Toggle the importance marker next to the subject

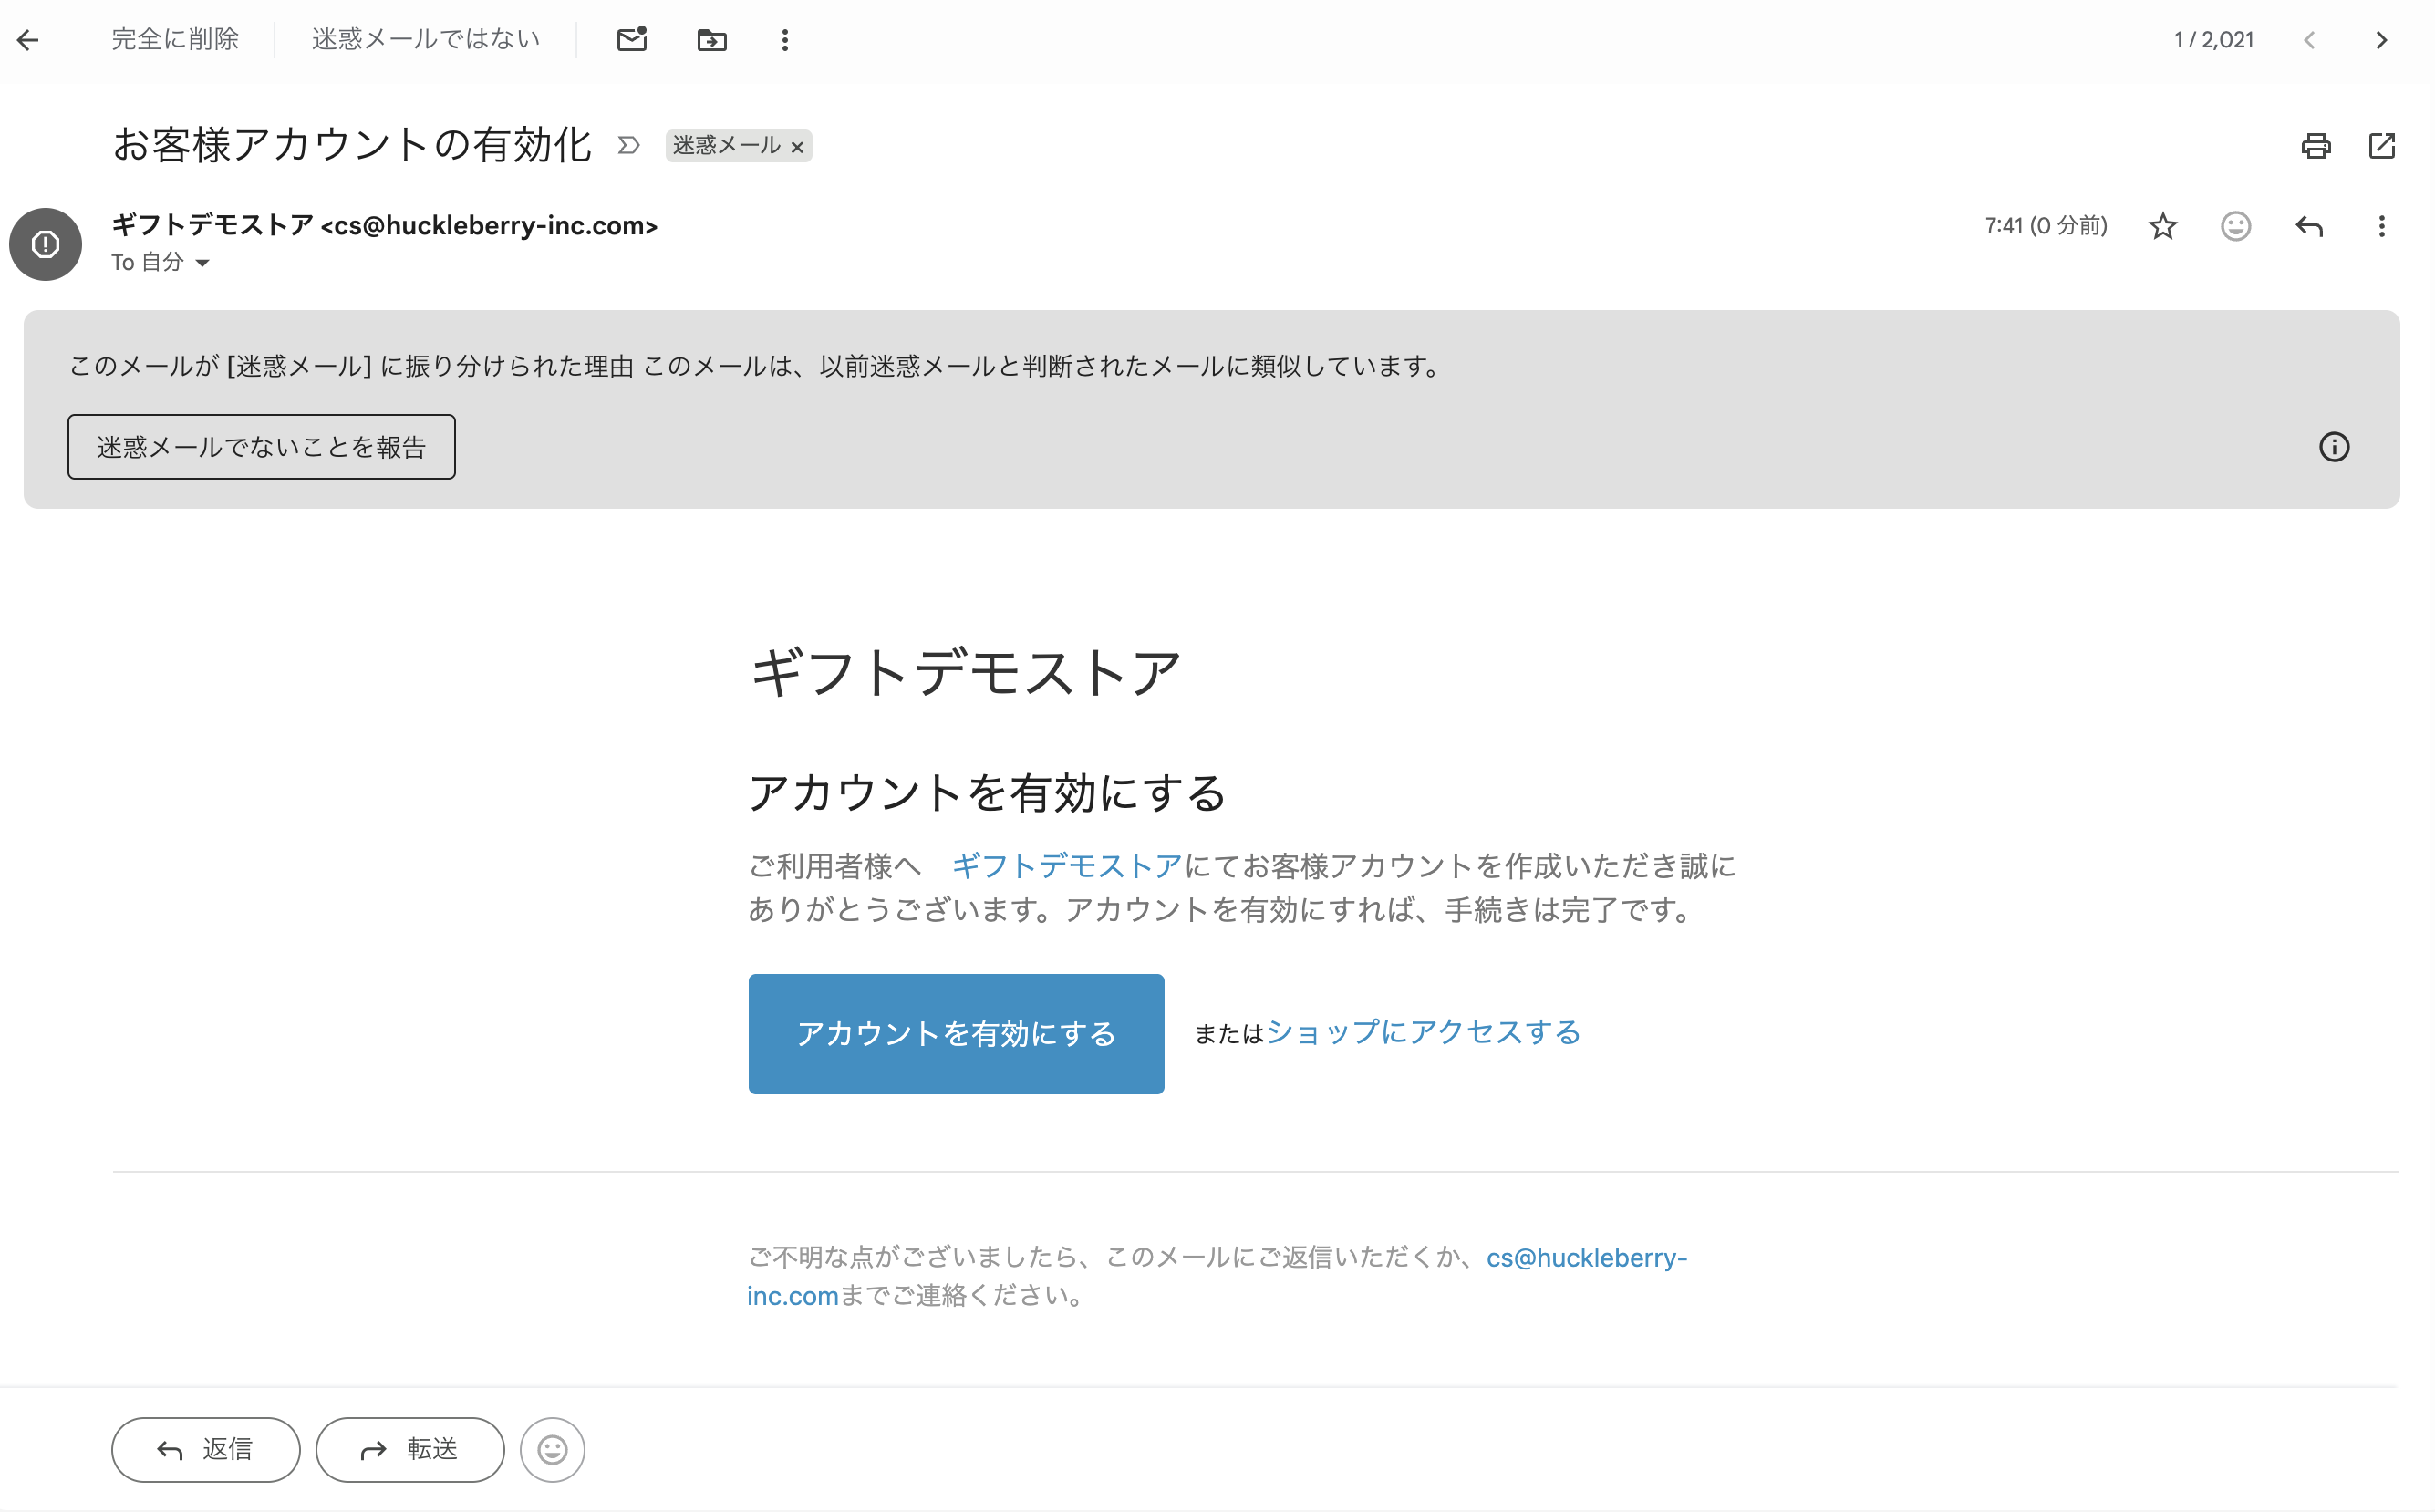(628, 146)
